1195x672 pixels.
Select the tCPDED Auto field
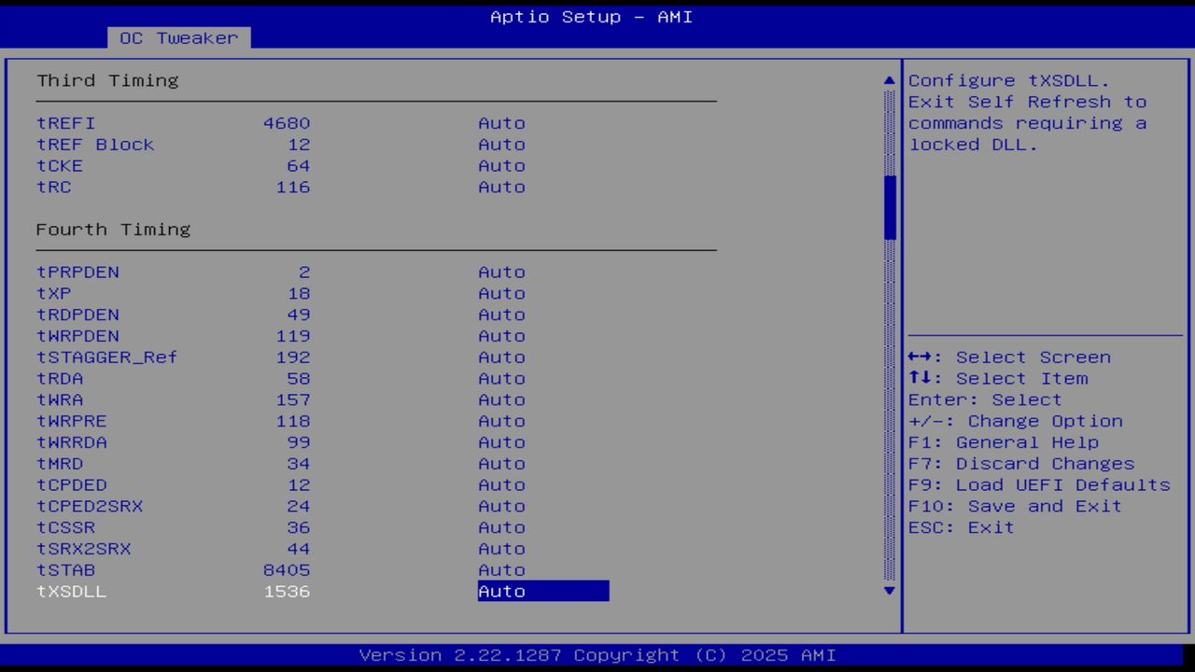(501, 485)
